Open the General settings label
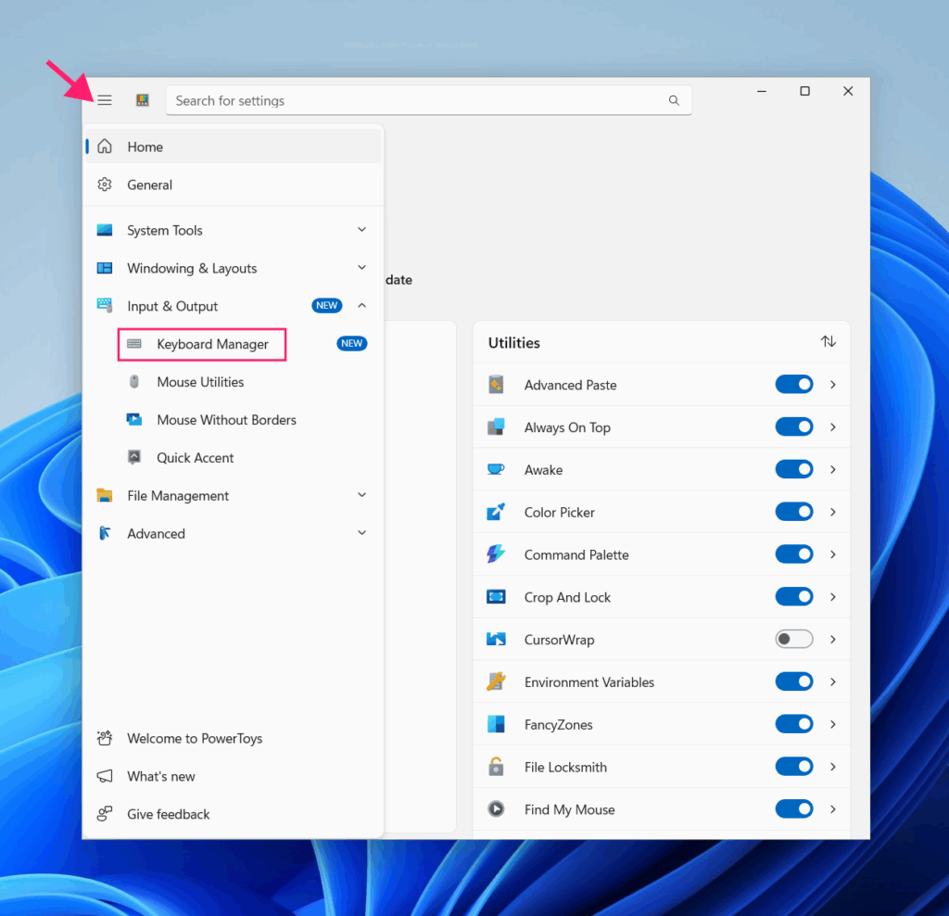 149,184
